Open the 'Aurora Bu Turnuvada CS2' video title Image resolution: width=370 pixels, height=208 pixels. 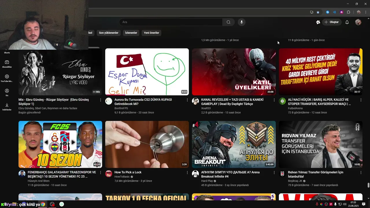[x=143, y=102]
